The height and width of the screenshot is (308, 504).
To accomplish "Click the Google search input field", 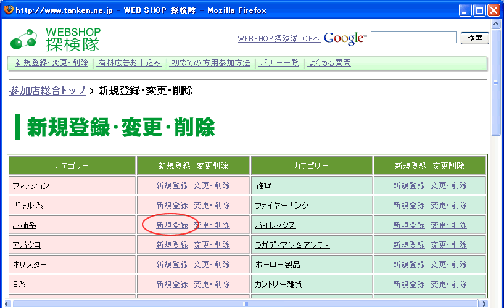I will pos(413,38).
